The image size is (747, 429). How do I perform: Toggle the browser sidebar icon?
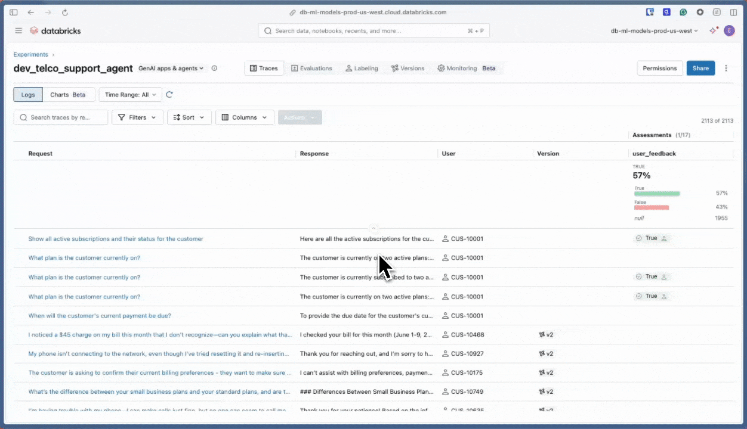point(14,12)
